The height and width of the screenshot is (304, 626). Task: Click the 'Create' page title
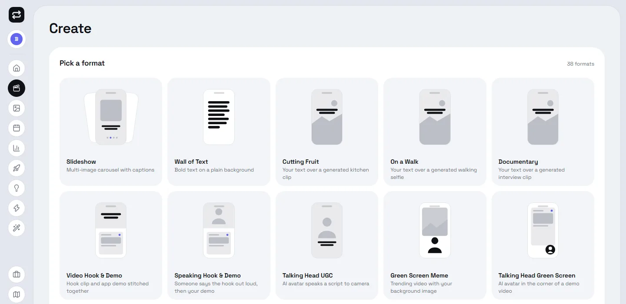70,28
